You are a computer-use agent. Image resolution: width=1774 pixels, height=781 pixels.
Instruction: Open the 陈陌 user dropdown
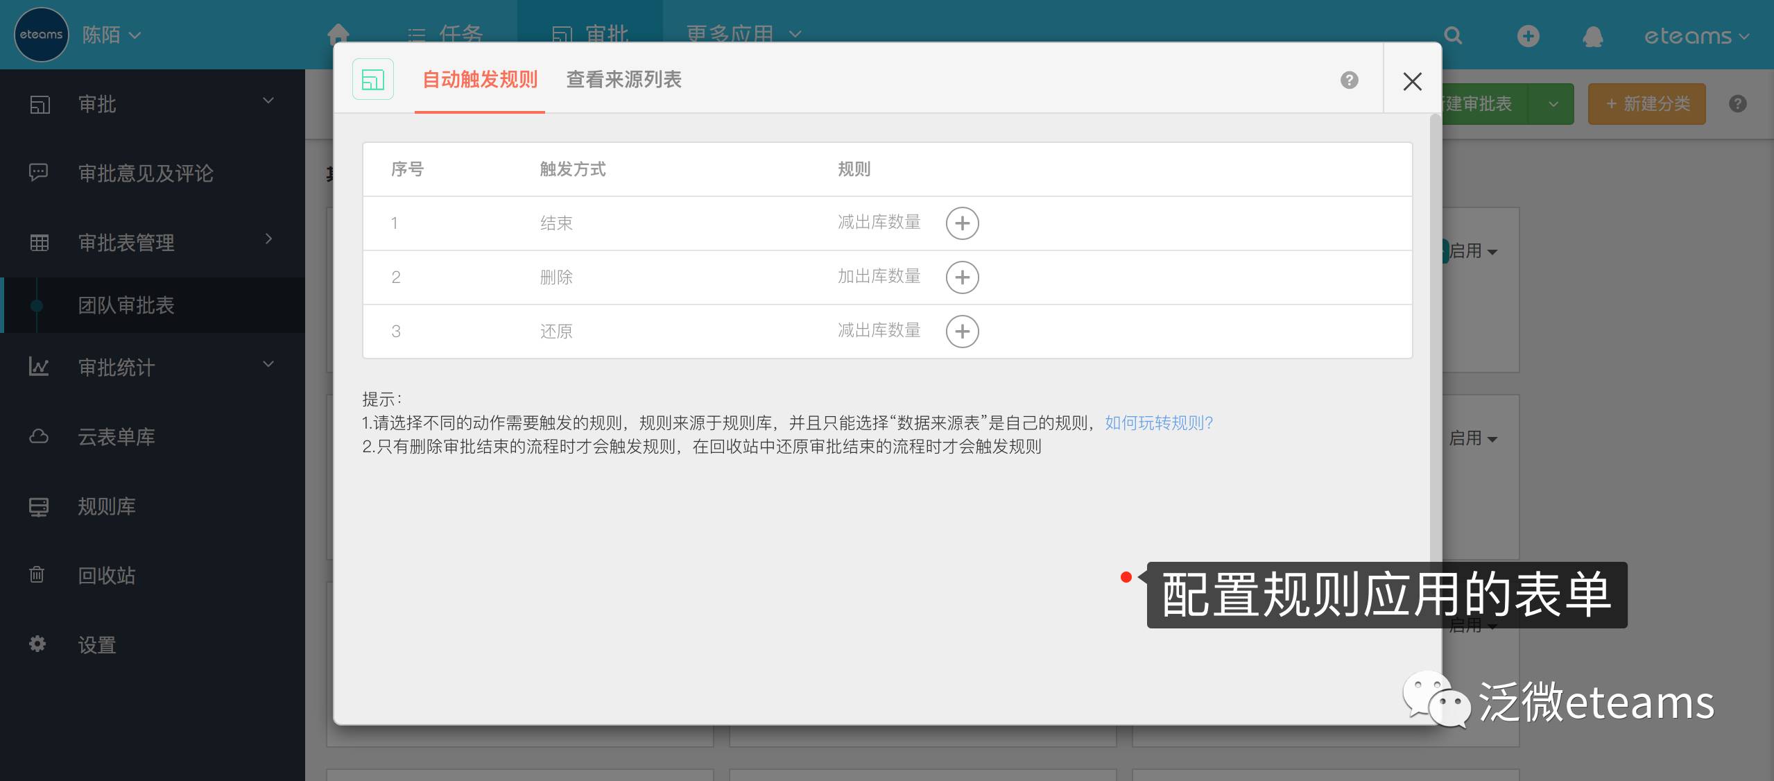[x=111, y=35]
